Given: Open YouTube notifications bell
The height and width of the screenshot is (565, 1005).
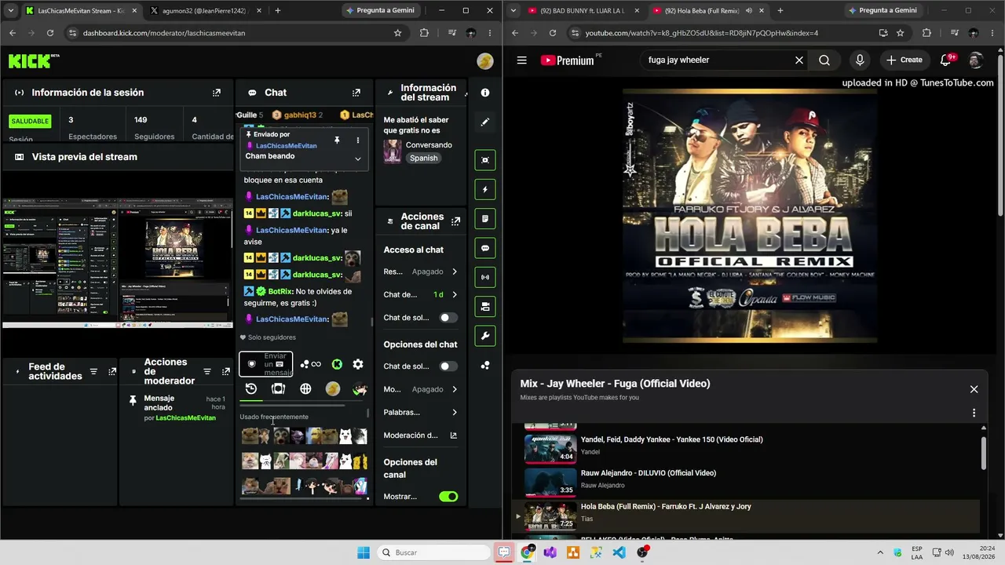Looking at the screenshot, I should 946,60.
